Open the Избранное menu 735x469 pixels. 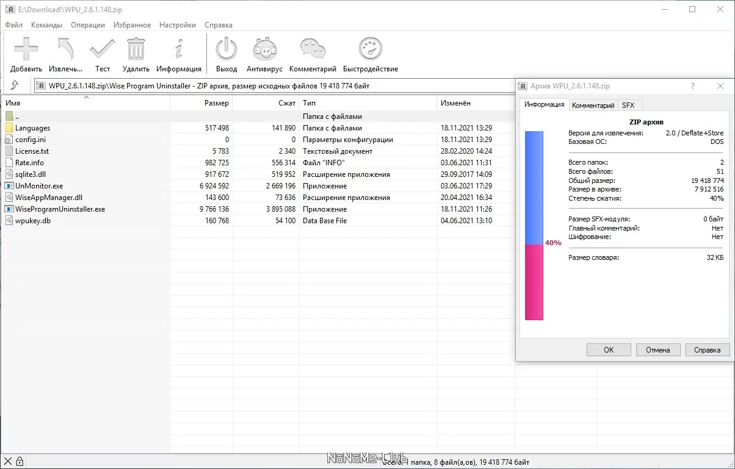pos(132,25)
